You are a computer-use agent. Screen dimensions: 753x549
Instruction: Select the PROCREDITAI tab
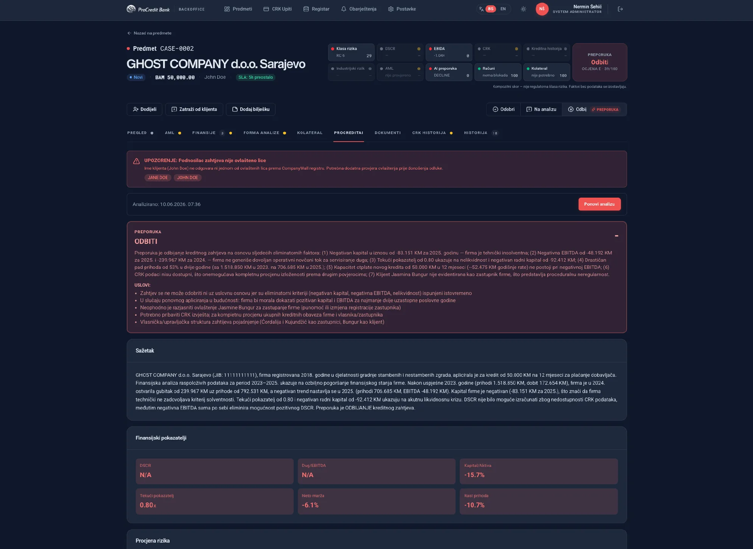[x=348, y=133]
